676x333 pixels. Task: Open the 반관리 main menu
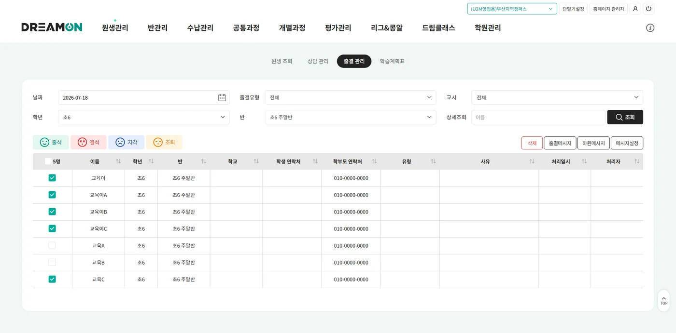coord(157,28)
